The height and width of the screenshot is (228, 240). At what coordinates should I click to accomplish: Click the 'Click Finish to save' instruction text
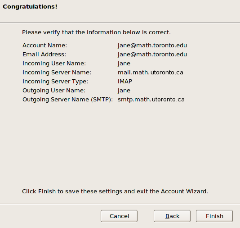115,192
